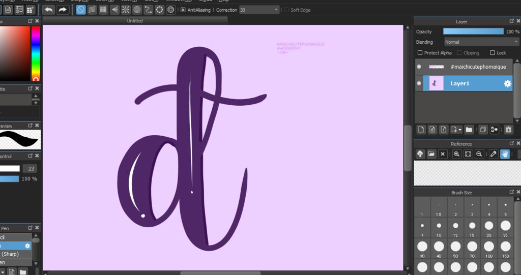Toggle the Soft Edge checkbox

point(286,10)
